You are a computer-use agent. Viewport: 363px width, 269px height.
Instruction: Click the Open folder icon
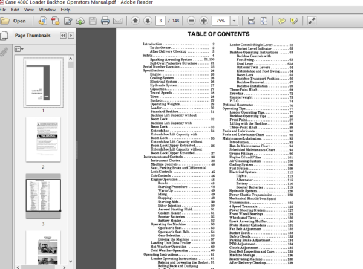5,21
